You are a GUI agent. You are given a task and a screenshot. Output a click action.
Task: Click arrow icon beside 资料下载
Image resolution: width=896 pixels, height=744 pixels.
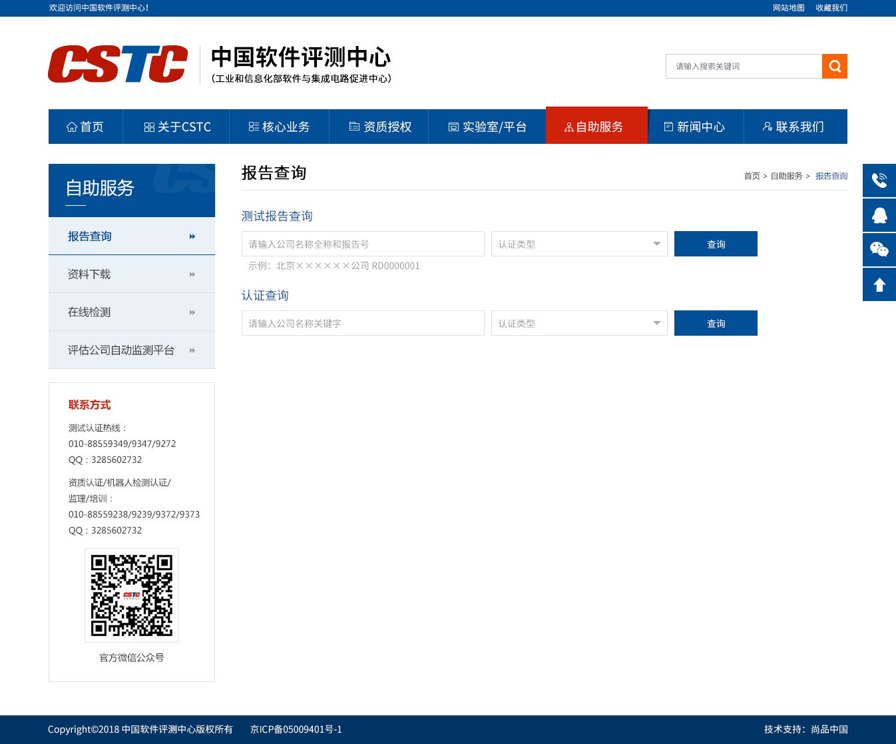pos(192,274)
